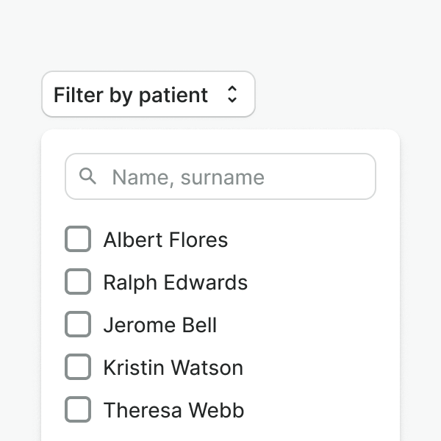
Task: Pick Kristin Watson's name in the list
Action: [x=173, y=367]
